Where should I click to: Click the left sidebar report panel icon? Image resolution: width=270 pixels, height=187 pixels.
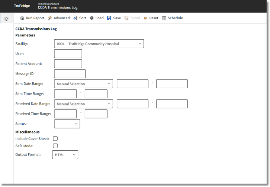point(6,19)
